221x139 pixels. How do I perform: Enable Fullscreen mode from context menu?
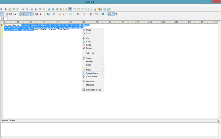pos(93,90)
